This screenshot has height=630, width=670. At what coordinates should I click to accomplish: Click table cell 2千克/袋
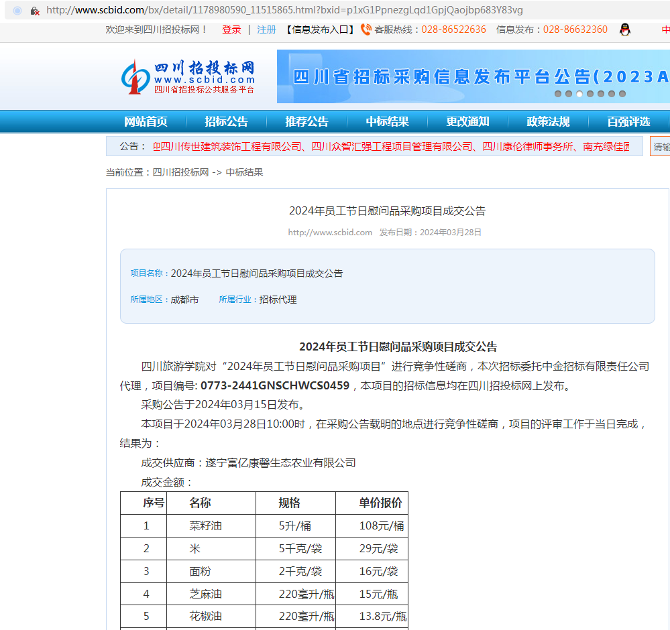[300, 572]
